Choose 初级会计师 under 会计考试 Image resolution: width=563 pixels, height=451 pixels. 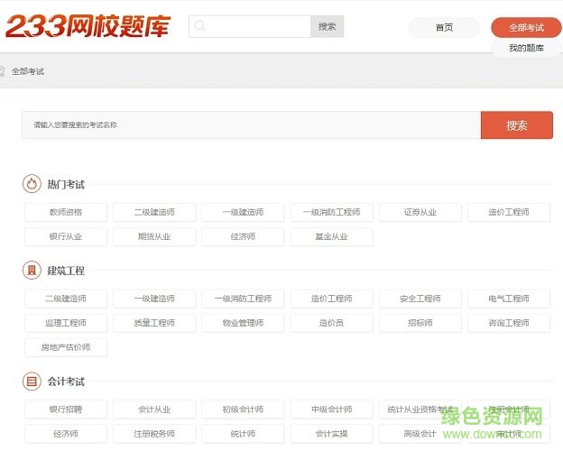coord(243,410)
